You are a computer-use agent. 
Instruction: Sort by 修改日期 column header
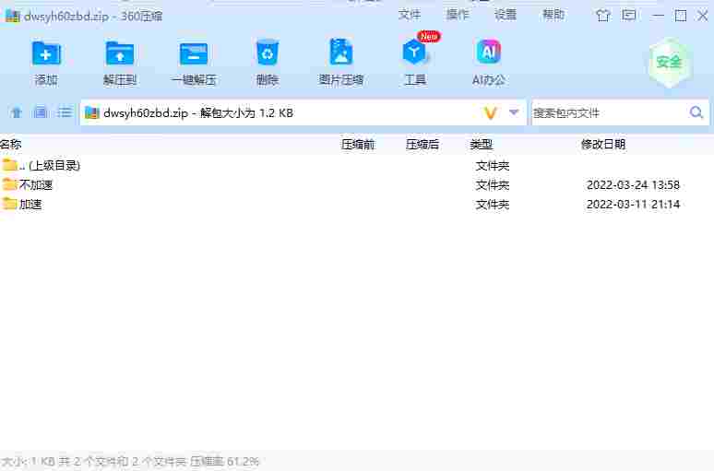click(x=603, y=145)
